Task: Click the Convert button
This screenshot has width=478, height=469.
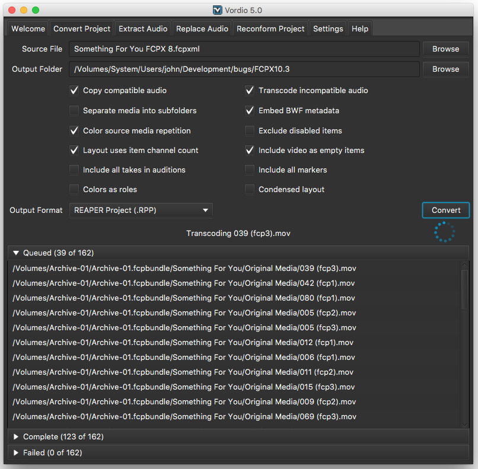Action: click(x=446, y=210)
